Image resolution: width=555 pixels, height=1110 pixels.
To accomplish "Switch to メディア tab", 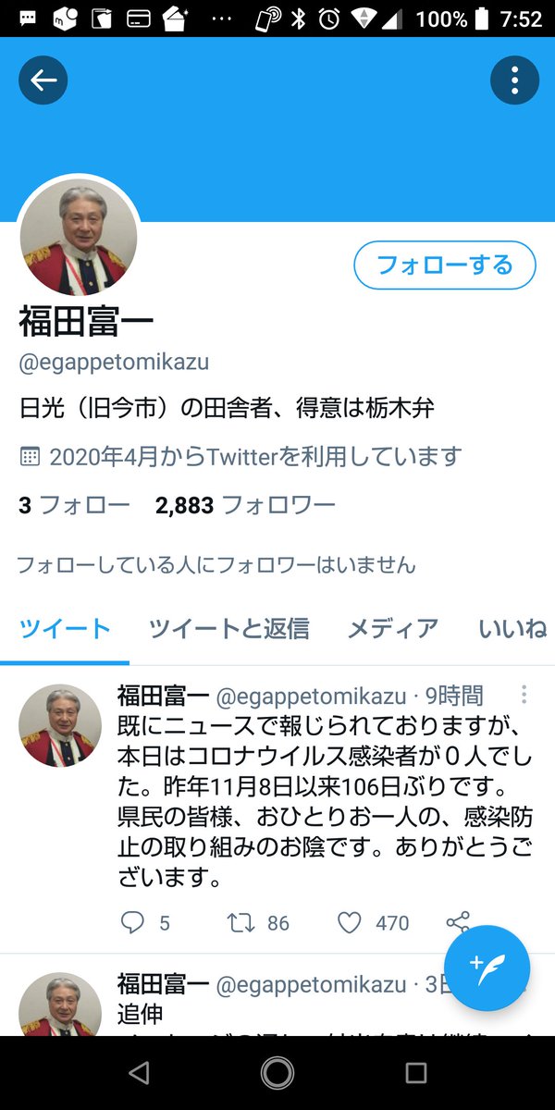I will click(392, 629).
